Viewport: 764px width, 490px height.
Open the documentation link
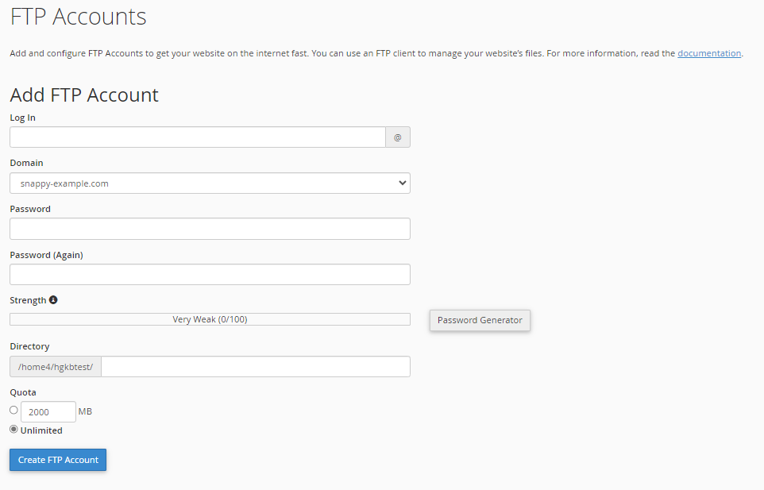coord(709,53)
